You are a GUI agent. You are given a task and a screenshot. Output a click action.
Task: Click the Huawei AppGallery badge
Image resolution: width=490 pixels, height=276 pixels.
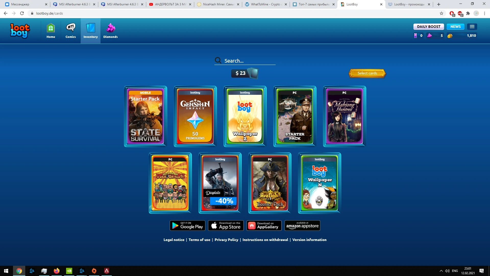click(264, 226)
